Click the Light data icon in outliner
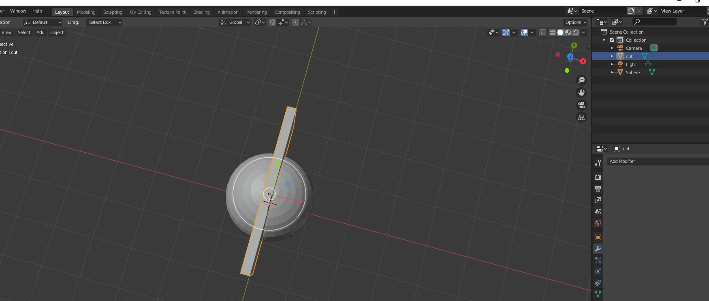709x301 pixels. 648,64
